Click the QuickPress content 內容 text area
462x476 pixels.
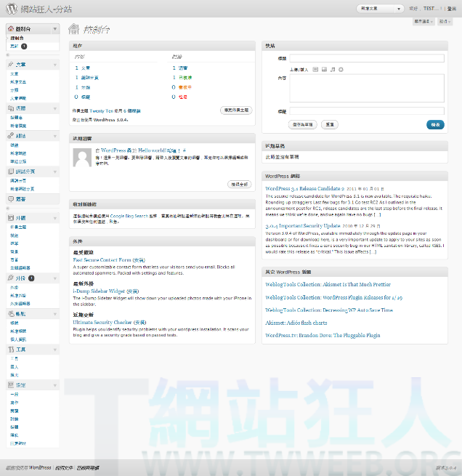367,88
